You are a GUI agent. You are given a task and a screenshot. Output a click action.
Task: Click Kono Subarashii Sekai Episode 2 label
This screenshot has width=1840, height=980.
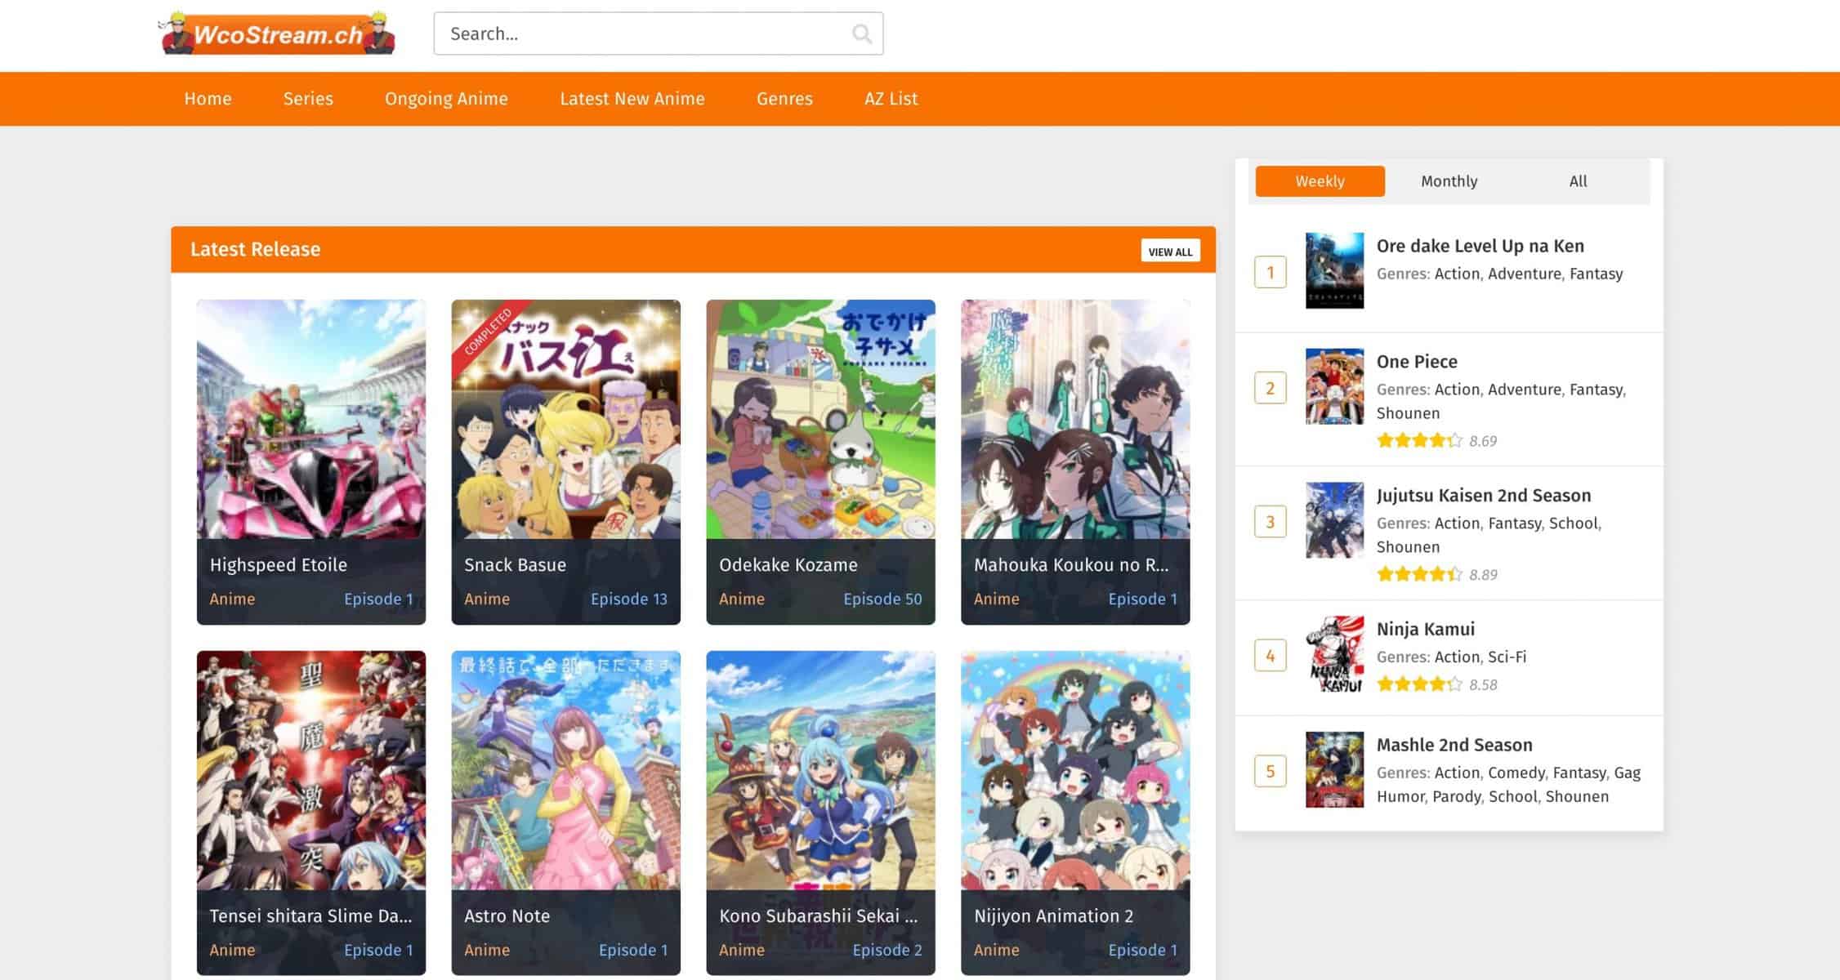[887, 950]
